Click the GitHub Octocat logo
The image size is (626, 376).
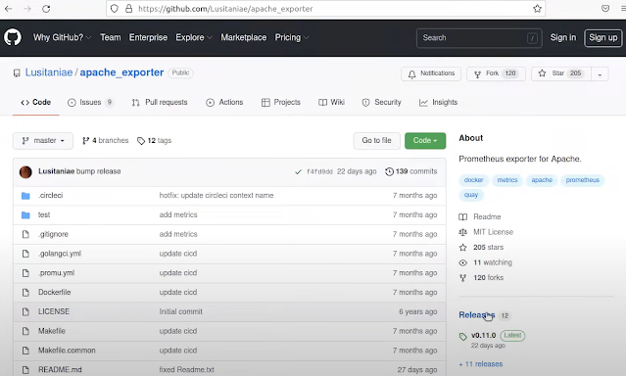click(x=13, y=37)
